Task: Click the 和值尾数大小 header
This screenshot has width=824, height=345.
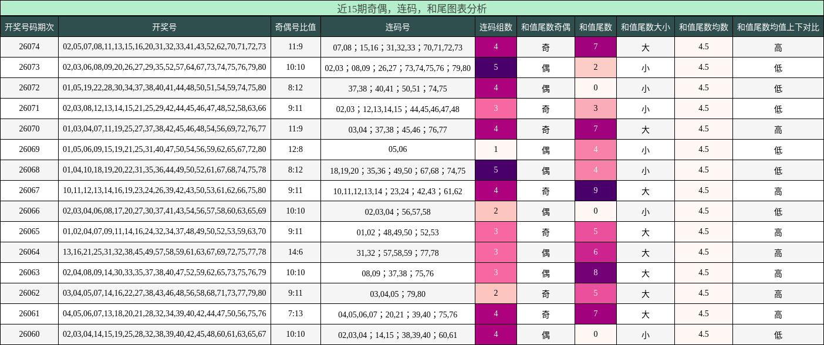Action: [646, 26]
